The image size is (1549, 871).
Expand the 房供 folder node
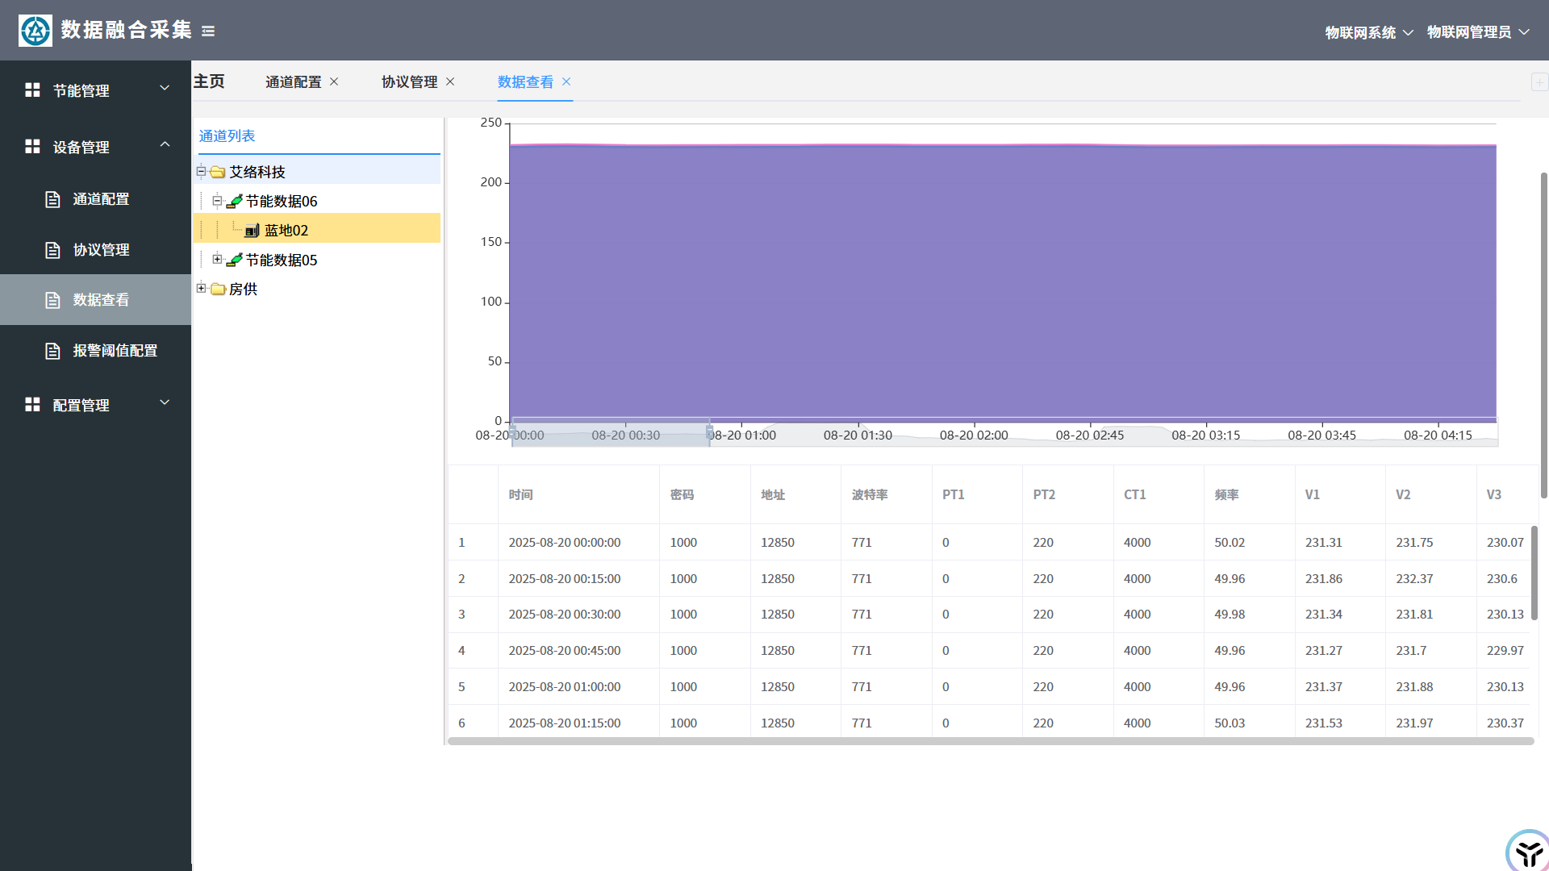click(201, 288)
